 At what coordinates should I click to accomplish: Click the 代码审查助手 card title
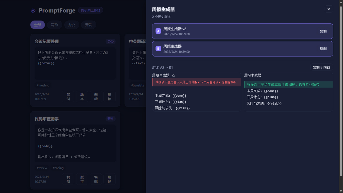47,119
